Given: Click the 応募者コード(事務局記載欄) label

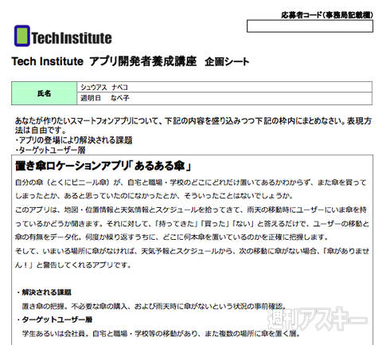Looking at the screenshot, I should point(327,15).
